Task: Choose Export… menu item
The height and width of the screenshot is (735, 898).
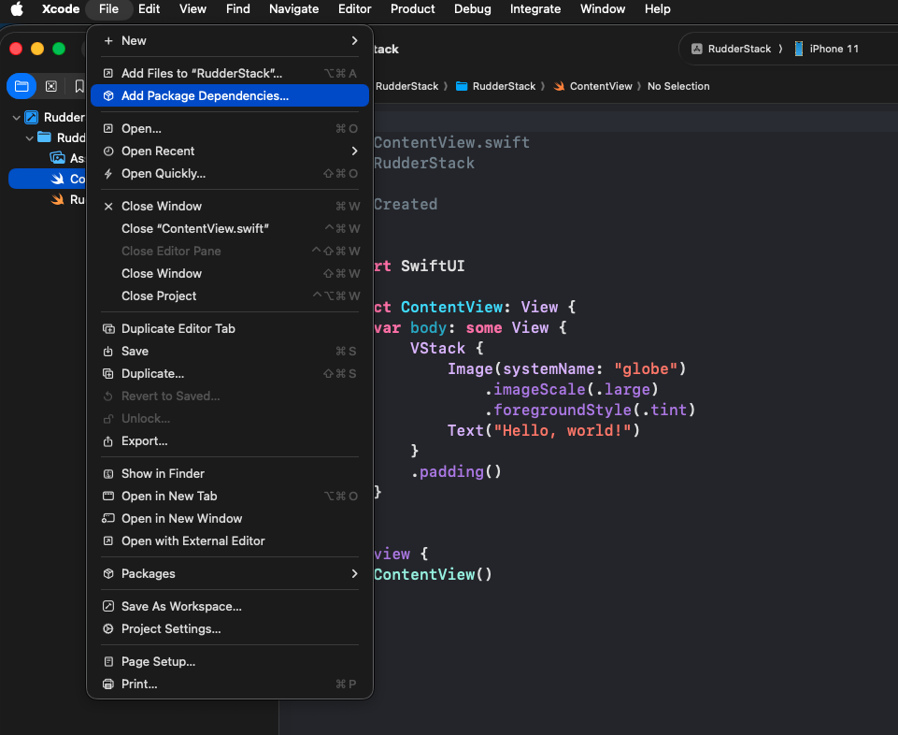Action: [230, 440]
